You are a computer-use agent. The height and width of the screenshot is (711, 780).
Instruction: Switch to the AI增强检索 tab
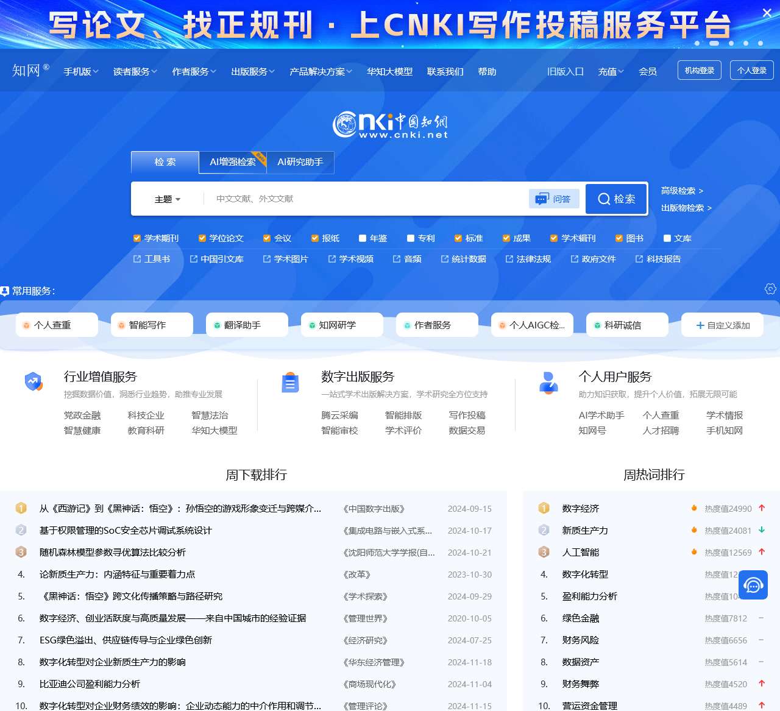click(x=232, y=162)
